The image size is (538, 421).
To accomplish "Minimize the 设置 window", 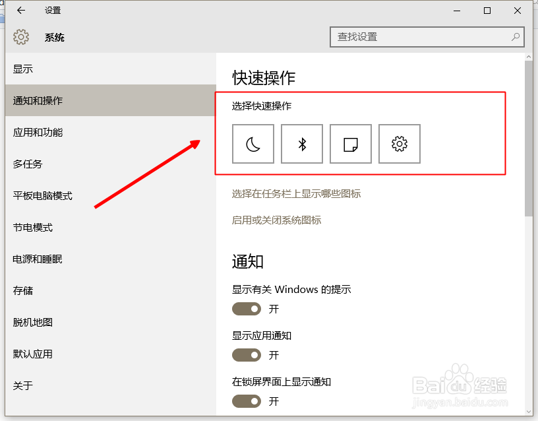I will (457, 11).
